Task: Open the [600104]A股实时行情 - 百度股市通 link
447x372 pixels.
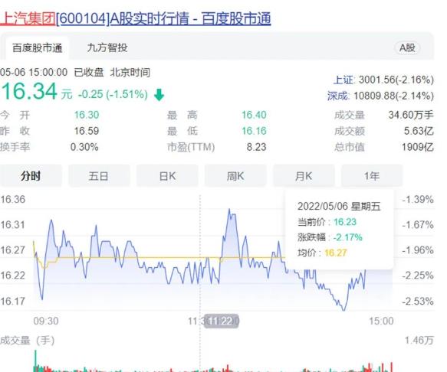Action: 163,19
